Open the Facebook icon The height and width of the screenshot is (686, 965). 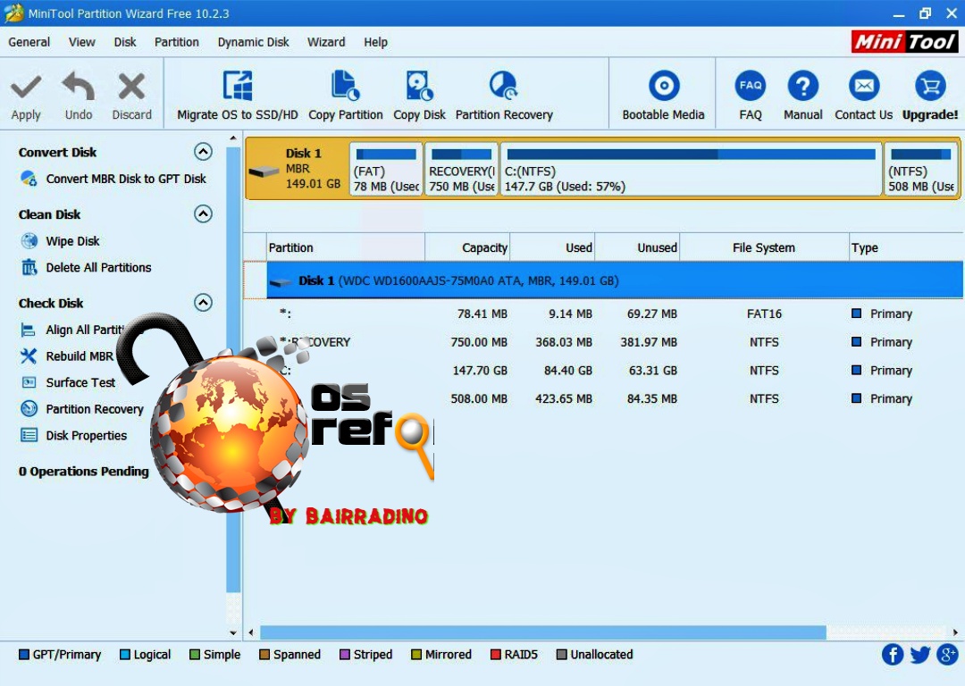(x=893, y=655)
